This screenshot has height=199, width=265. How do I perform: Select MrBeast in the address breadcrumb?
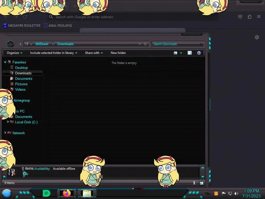(x=42, y=44)
